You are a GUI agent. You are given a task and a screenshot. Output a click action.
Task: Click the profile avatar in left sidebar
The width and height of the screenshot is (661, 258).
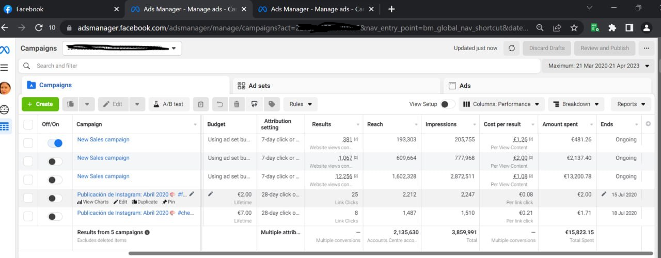5,88
